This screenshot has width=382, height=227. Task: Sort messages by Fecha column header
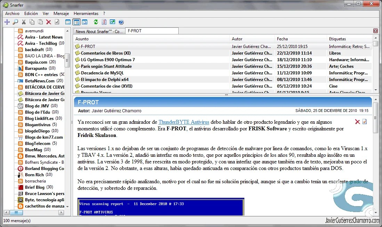tap(300, 39)
